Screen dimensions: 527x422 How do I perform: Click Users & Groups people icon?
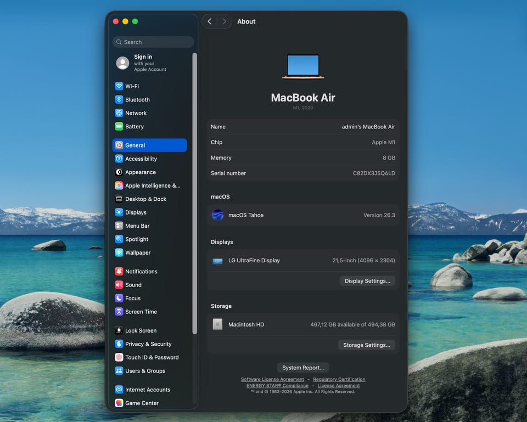(x=119, y=371)
